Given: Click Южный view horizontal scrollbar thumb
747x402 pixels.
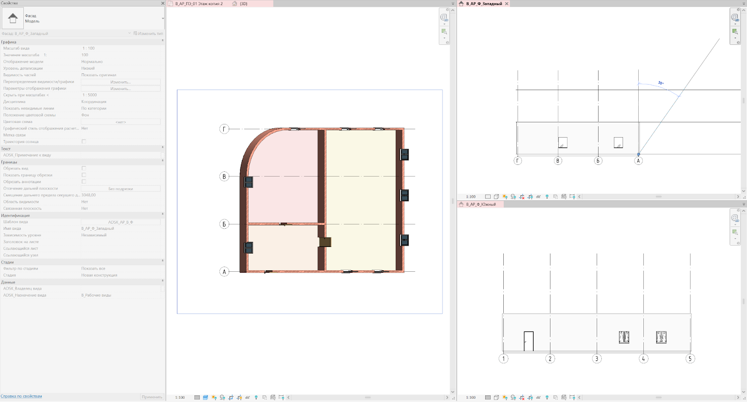Looking at the screenshot, I should click(659, 397).
